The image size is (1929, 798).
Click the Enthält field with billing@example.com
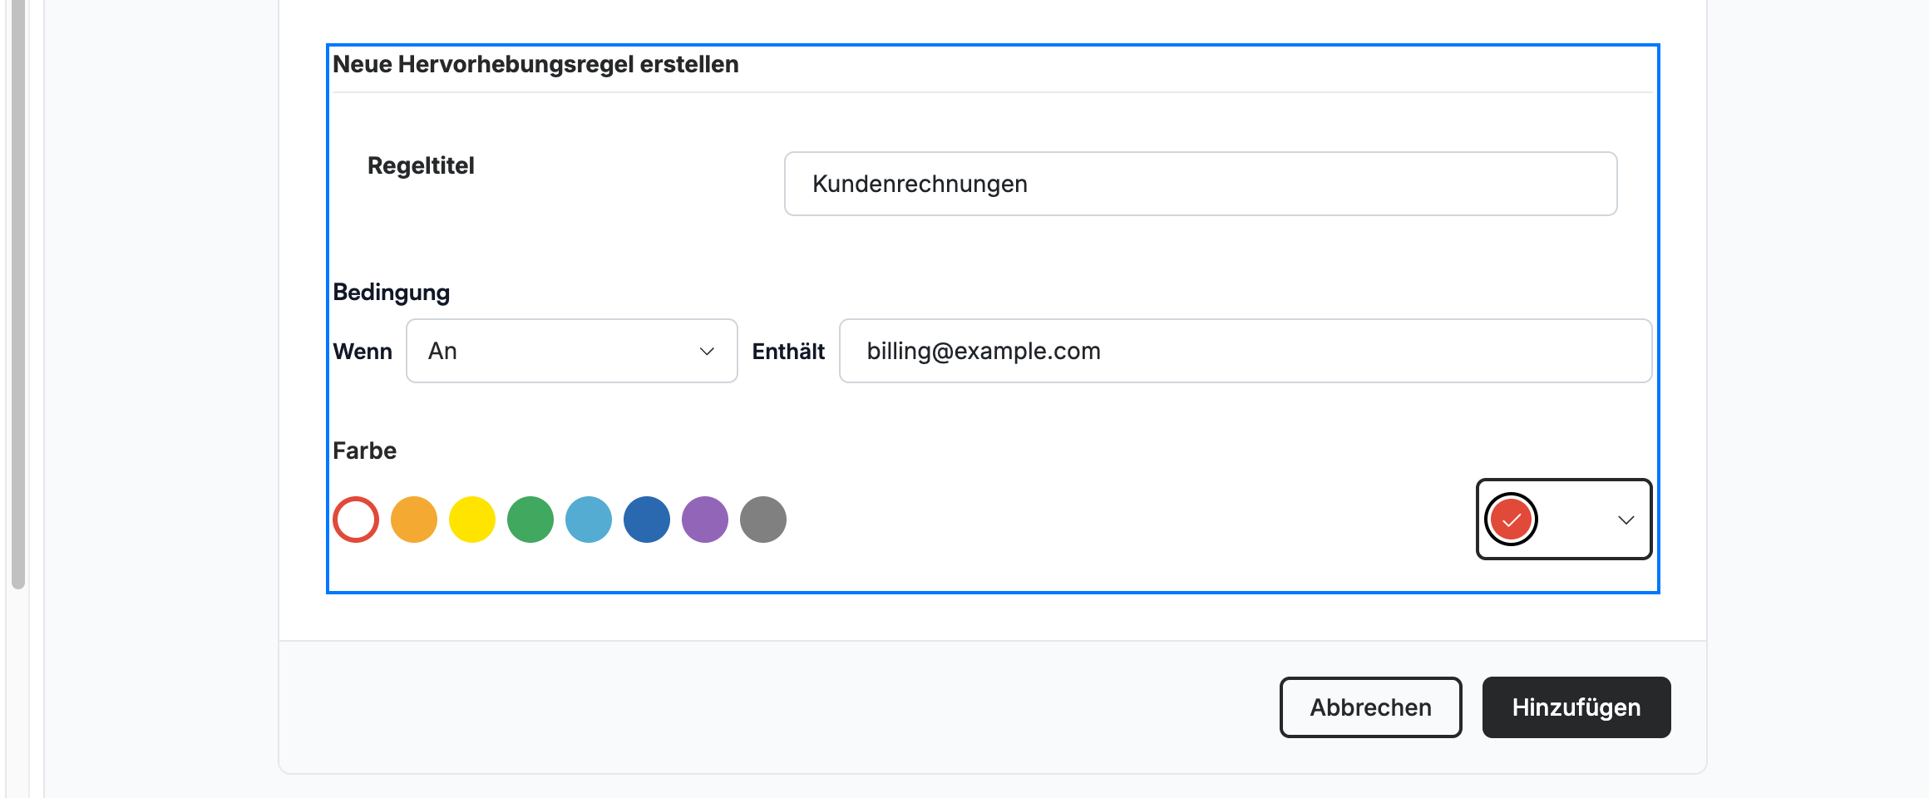coord(1246,351)
